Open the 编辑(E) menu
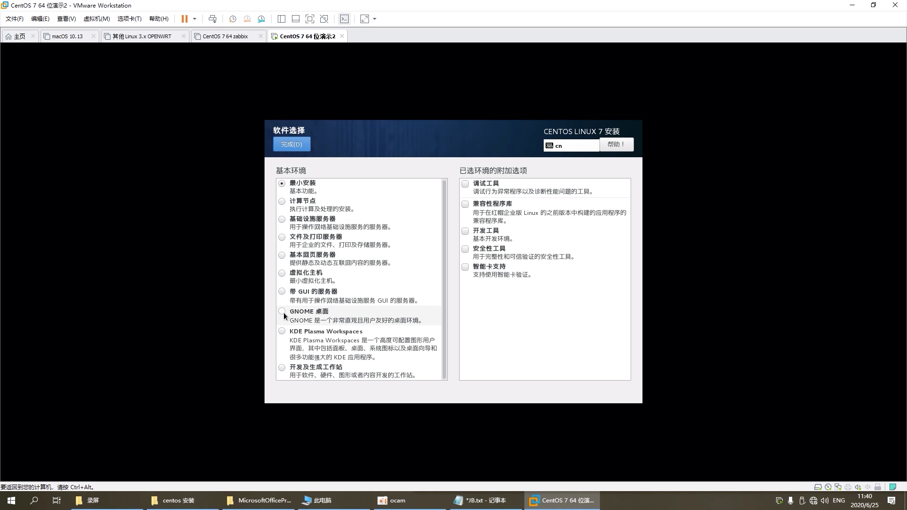 [40, 19]
